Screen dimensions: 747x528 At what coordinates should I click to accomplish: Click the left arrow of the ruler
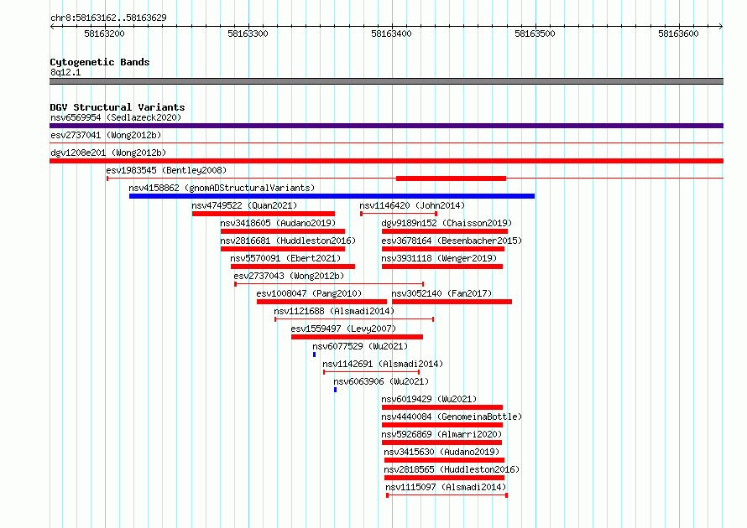pyautogui.click(x=52, y=26)
